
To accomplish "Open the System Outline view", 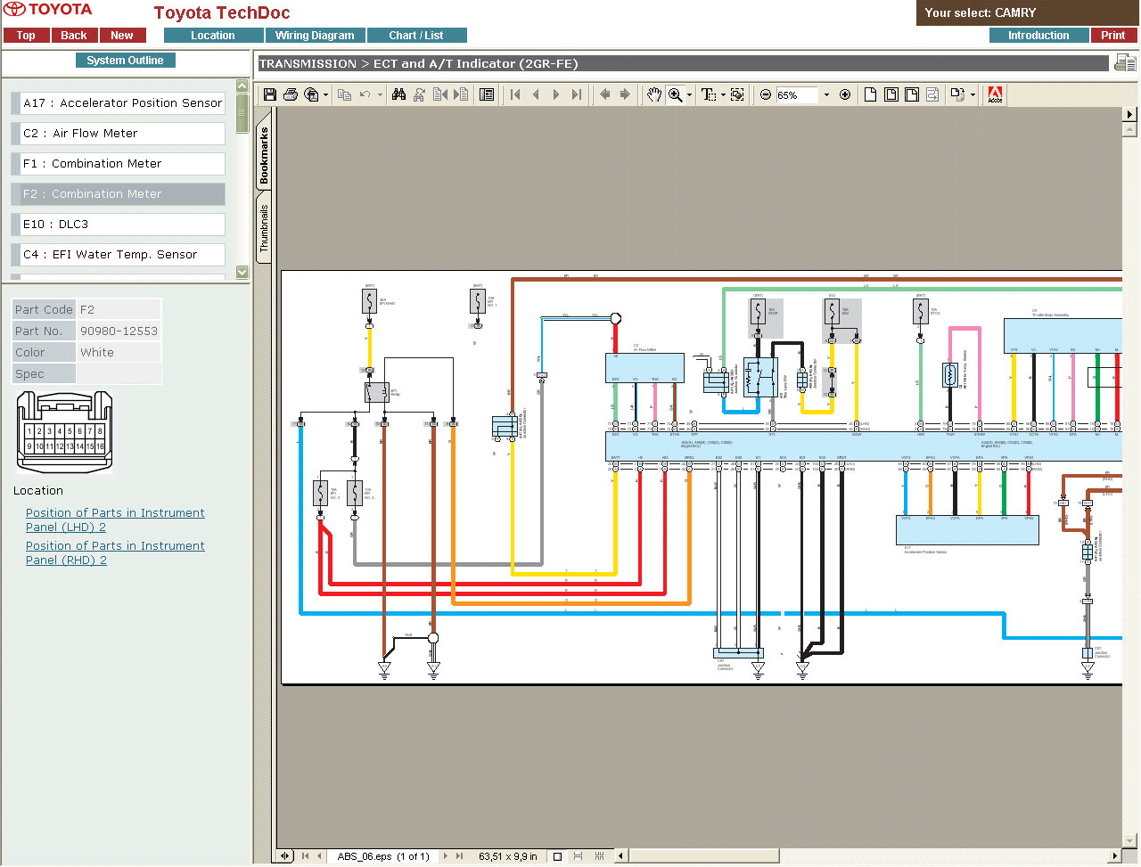I will point(126,61).
